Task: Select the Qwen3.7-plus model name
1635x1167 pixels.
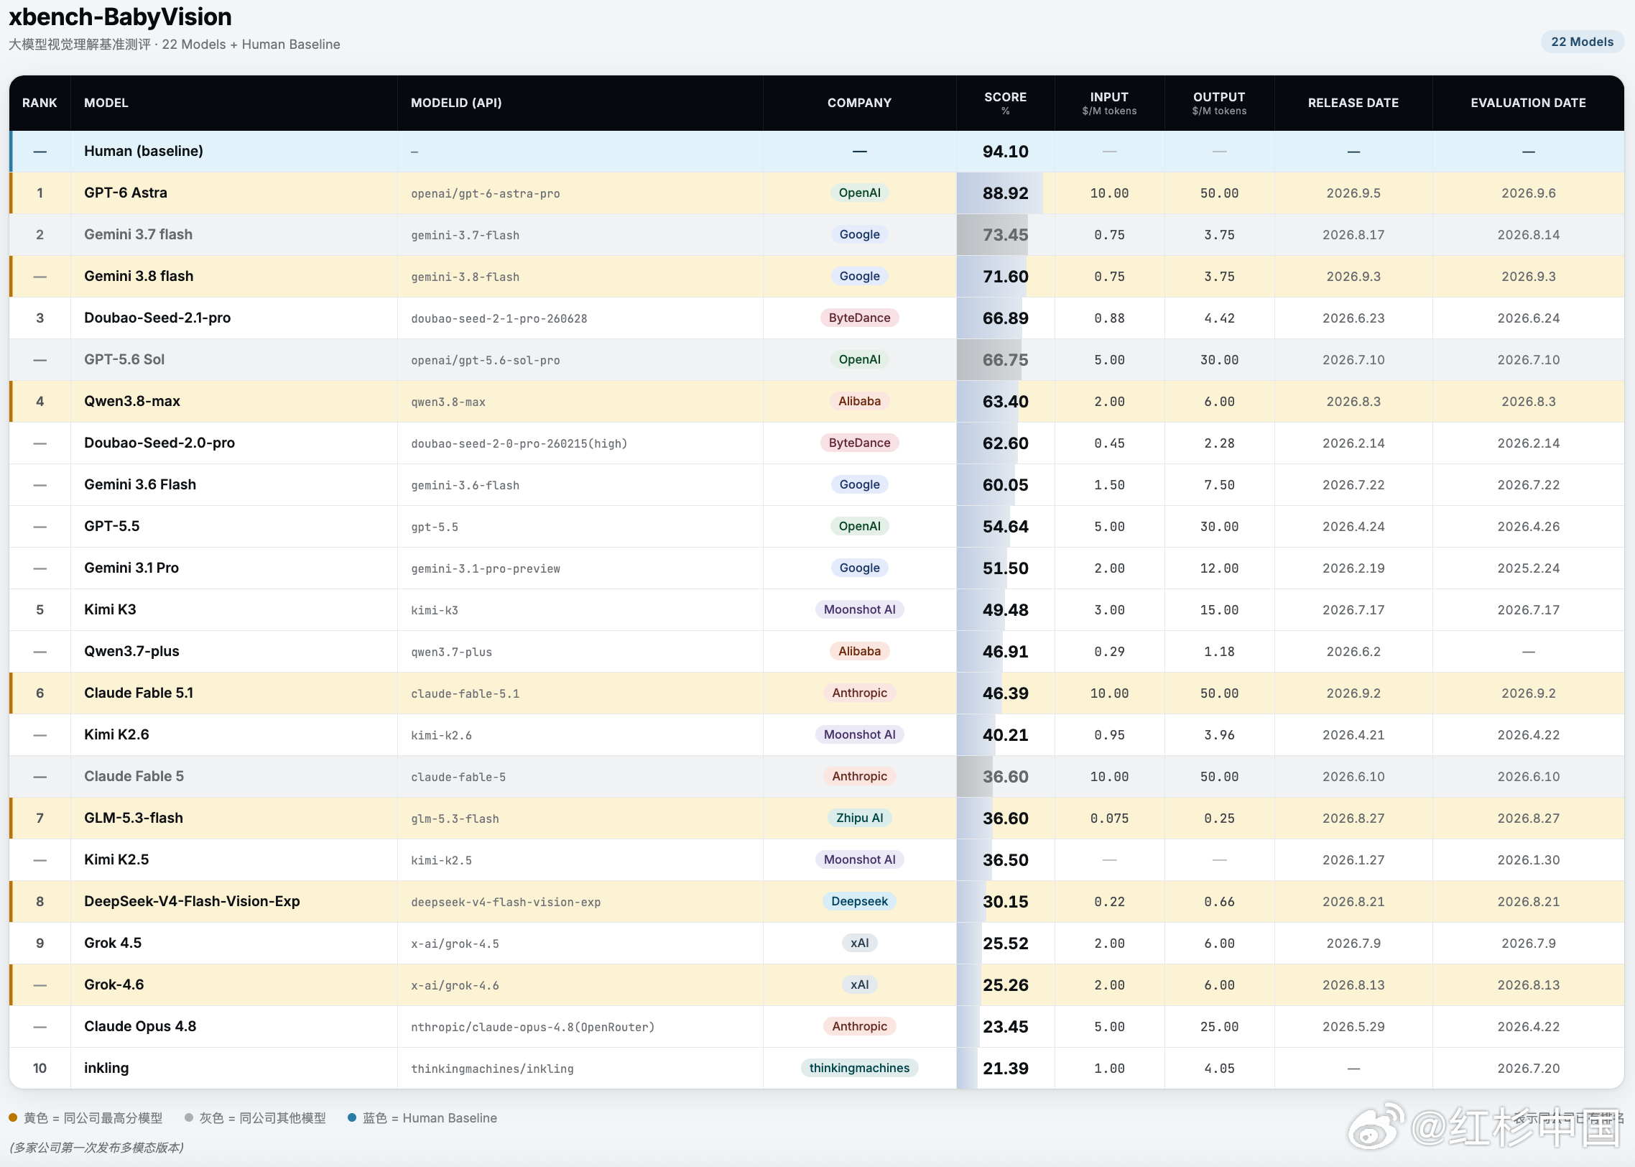Action: (131, 651)
